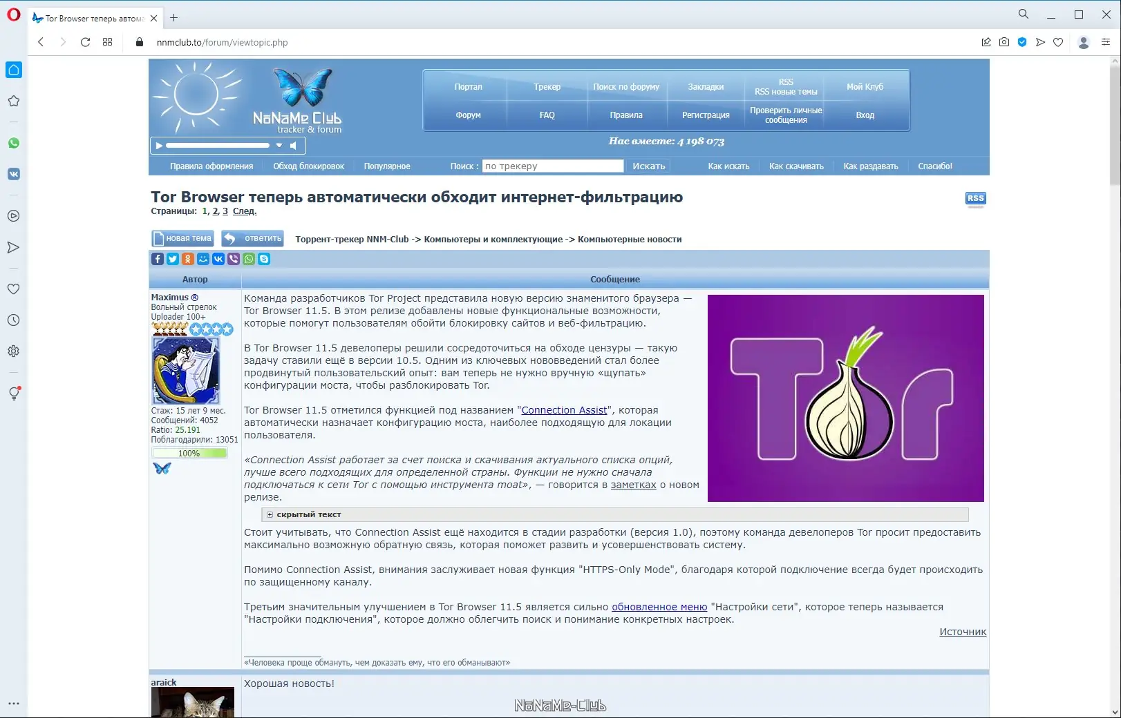1121x718 pixels.
Task: Play the site radio player
Action: [x=159, y=146]
